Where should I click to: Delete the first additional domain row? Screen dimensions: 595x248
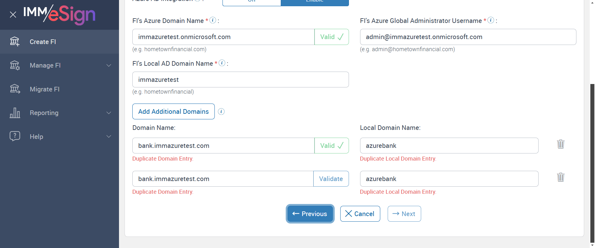pyautogui.click(x=561, y=144)
